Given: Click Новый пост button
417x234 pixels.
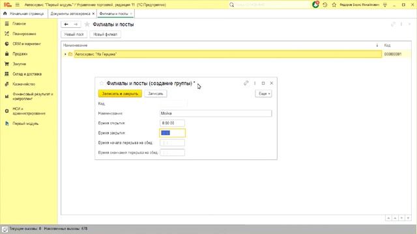Looking at the screenshot, I should [74, 34].
